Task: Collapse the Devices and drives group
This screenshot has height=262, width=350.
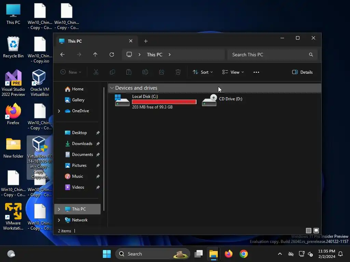Action: coord(112,88)
